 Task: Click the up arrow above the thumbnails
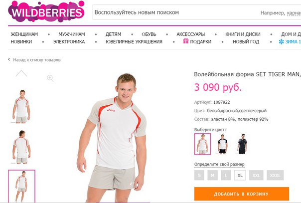click(21, 73)
